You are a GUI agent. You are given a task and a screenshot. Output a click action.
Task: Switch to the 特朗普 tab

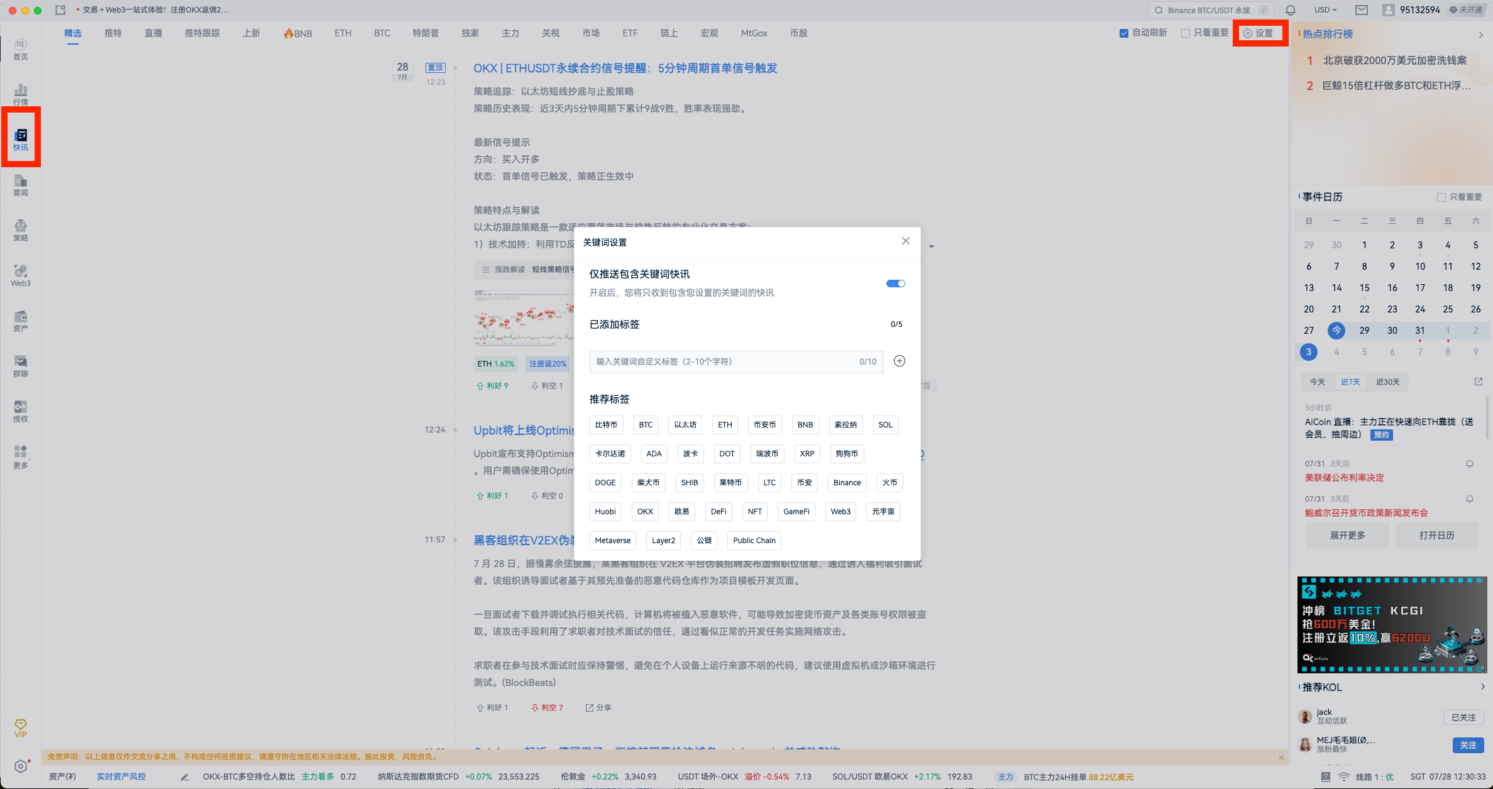point(426,33)
